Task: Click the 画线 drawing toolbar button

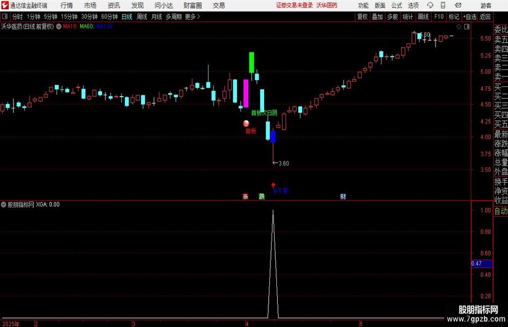Action: 423,17
